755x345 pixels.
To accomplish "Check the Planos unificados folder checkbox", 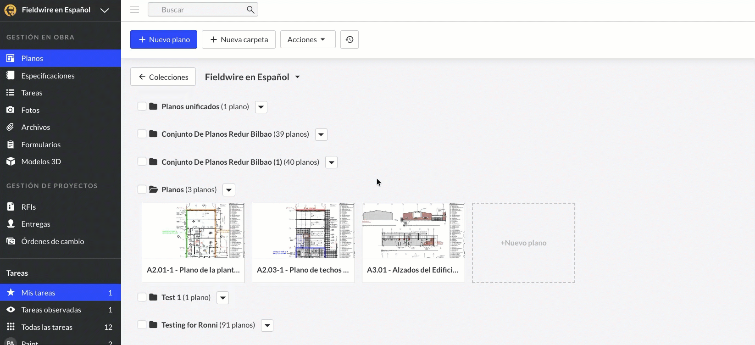I will pos(142,106).
